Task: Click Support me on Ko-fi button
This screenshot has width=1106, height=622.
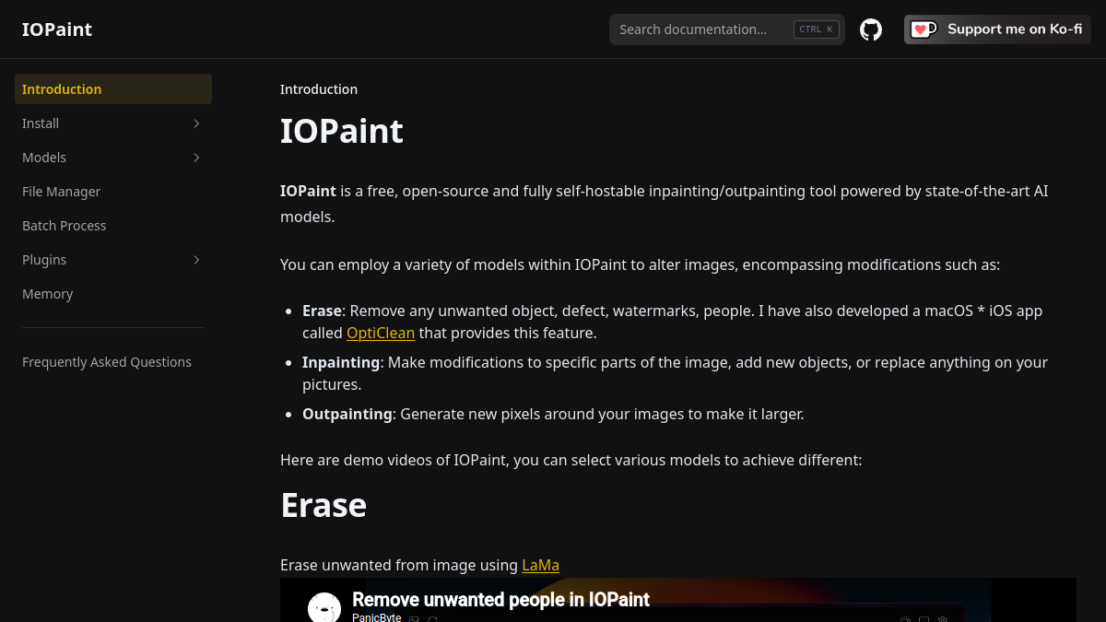Action: [x=997, y=29]
